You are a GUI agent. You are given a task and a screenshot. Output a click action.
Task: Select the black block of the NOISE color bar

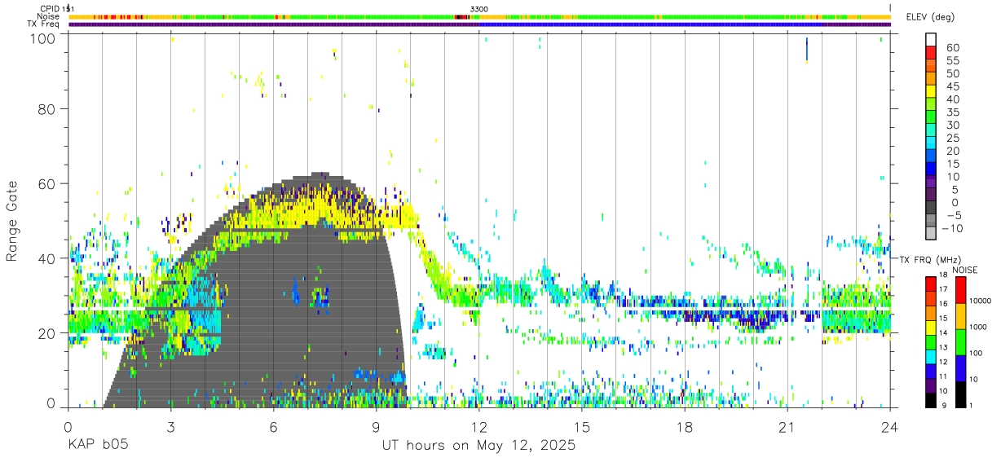[x=961, y=393]
